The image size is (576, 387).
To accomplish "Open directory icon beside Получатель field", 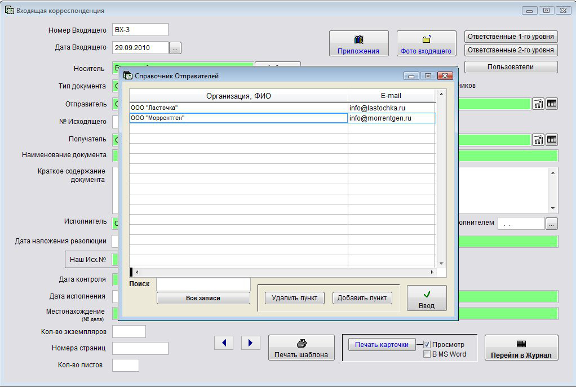I will coord(538,140).
